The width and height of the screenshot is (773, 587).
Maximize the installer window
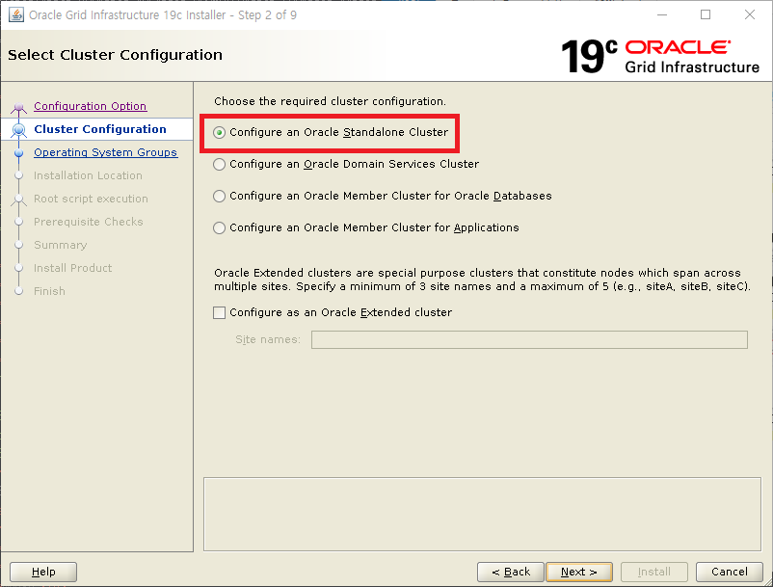(x=706, y=14)
